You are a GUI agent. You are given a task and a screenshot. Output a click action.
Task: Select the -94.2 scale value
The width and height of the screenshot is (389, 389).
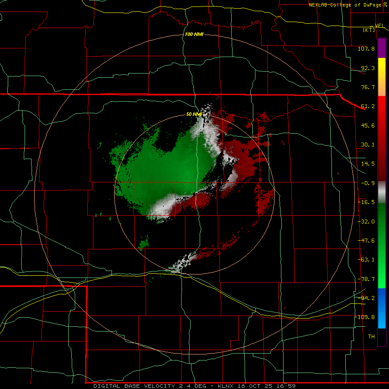coord(366,298)
